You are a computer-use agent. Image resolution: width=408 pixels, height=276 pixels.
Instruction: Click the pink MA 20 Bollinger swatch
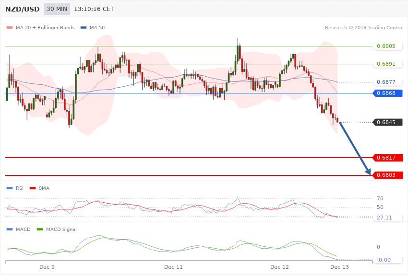coord(10,27)
